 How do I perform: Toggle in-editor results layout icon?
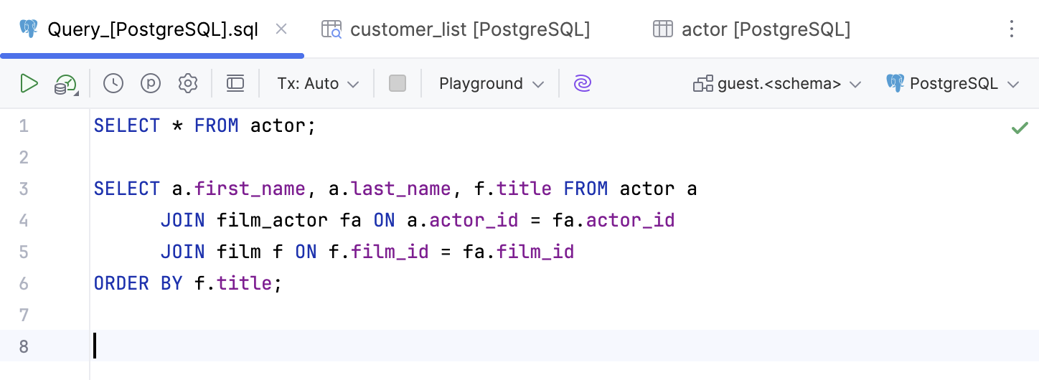pos(235,84)
